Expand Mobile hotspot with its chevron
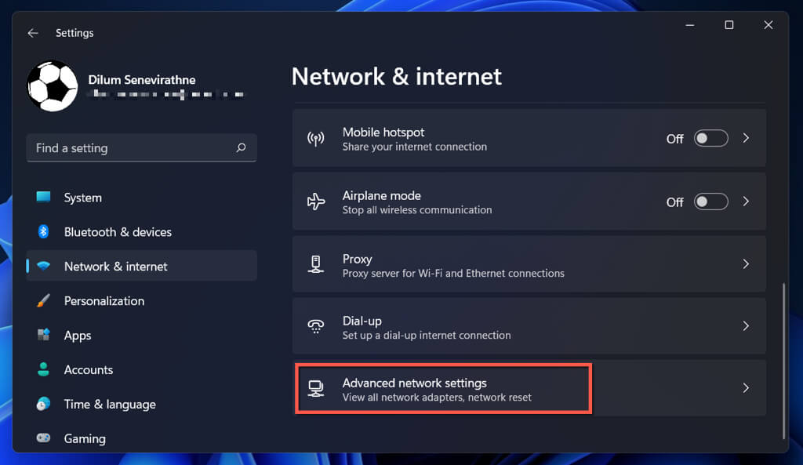 [746, 139]
